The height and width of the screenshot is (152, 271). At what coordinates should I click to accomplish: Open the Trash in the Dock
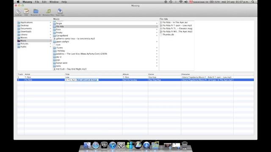tap(185, 145)
